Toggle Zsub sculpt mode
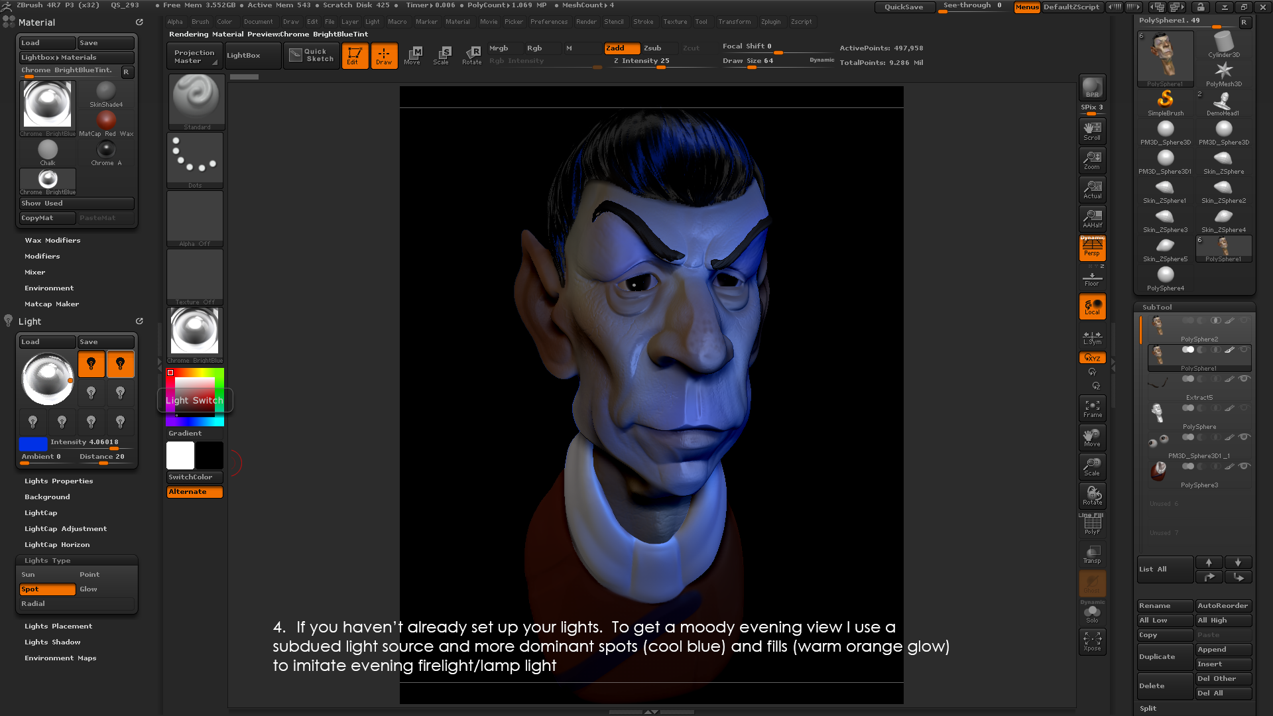Screen dimensions: 1273x716 click(x=652, y=48)
